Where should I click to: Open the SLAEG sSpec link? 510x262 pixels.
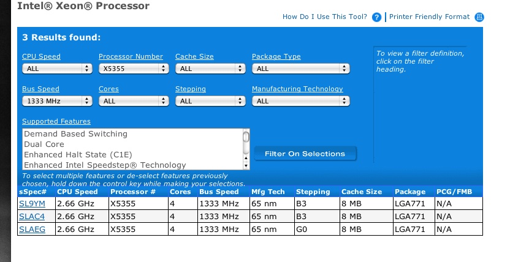(x=32, y=229)
